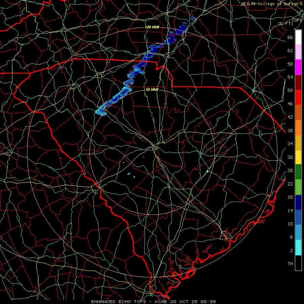Click the medium blue 14 kft legend swatch
The width and height of the screenshot is (304, 304).
(298, 217)
